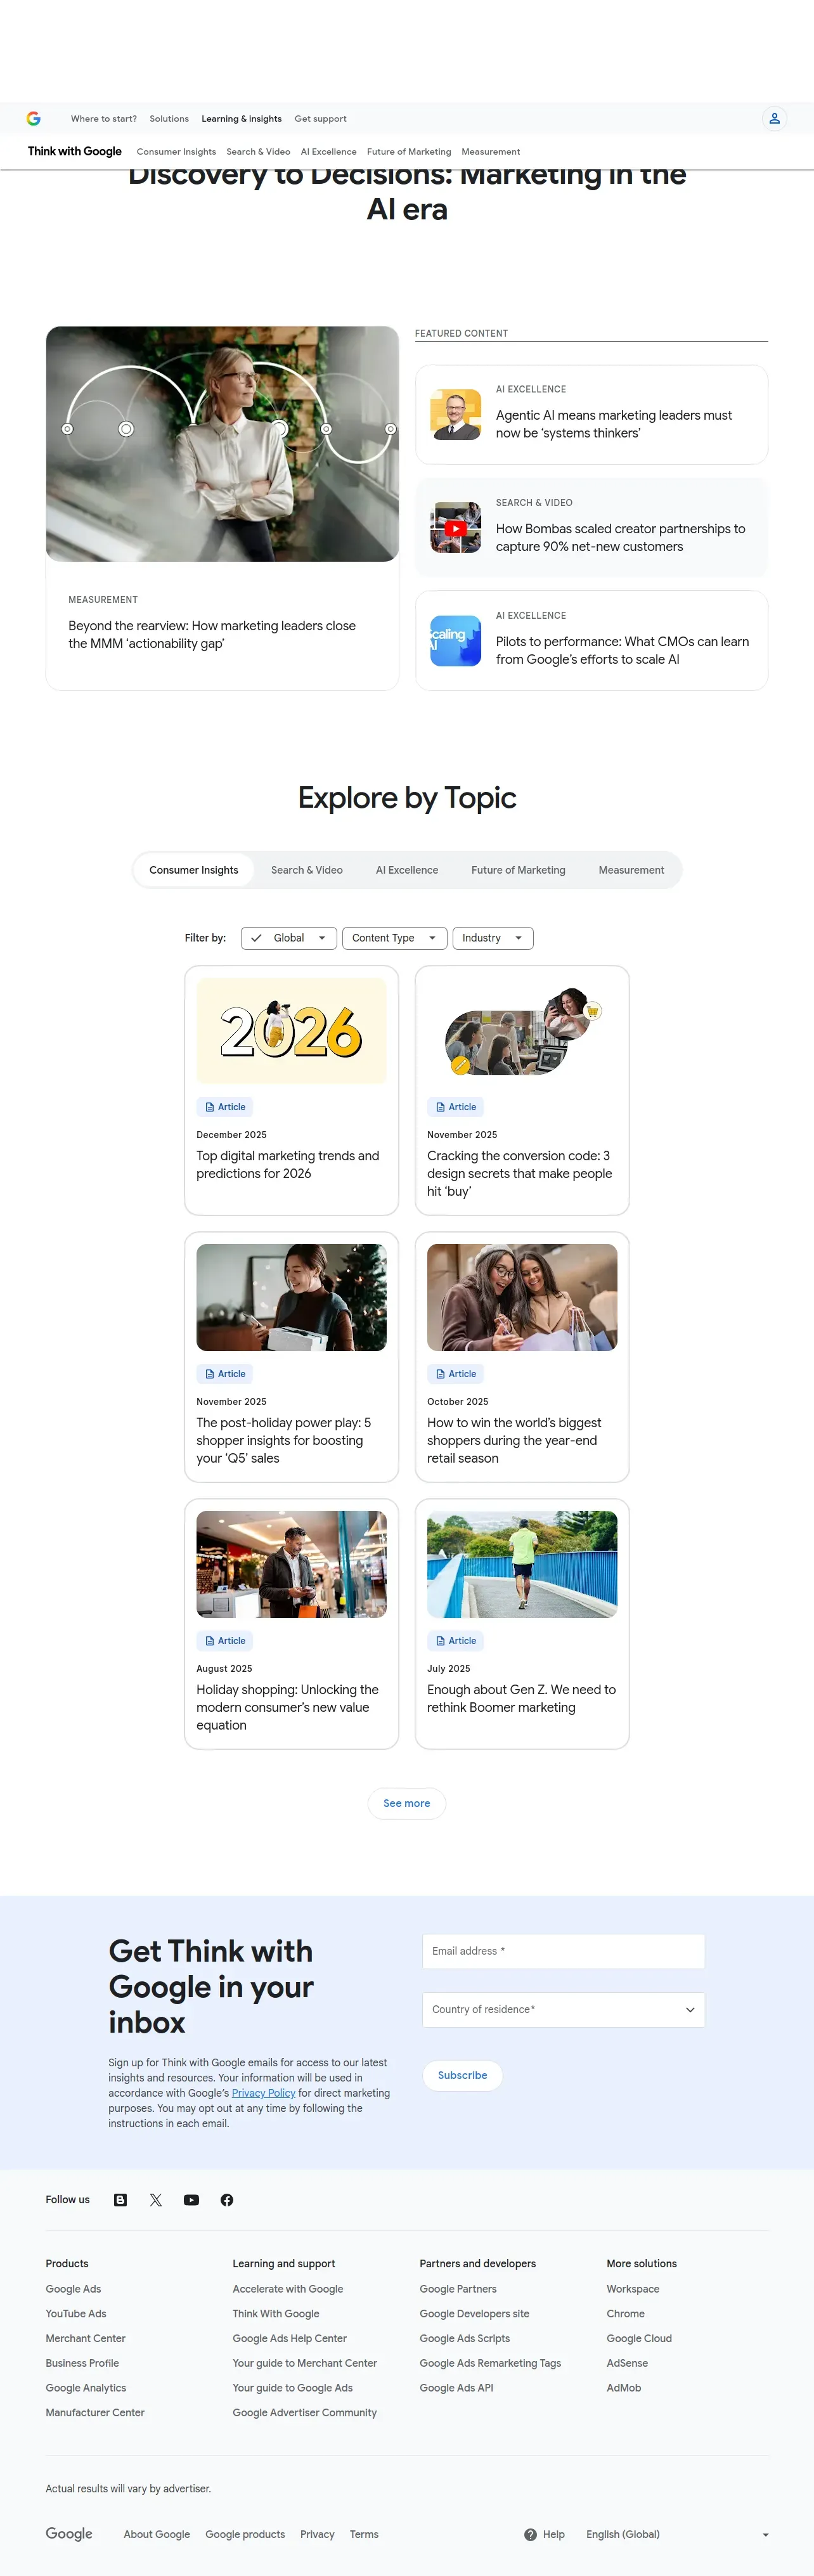The image size is (814, 2576).
Task: Open the AdMob footer link
Action: click(x=624, y=2388)
